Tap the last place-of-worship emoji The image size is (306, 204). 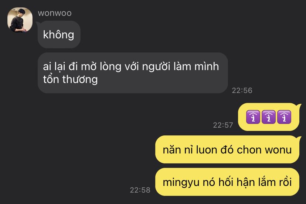tap(284, 117)
